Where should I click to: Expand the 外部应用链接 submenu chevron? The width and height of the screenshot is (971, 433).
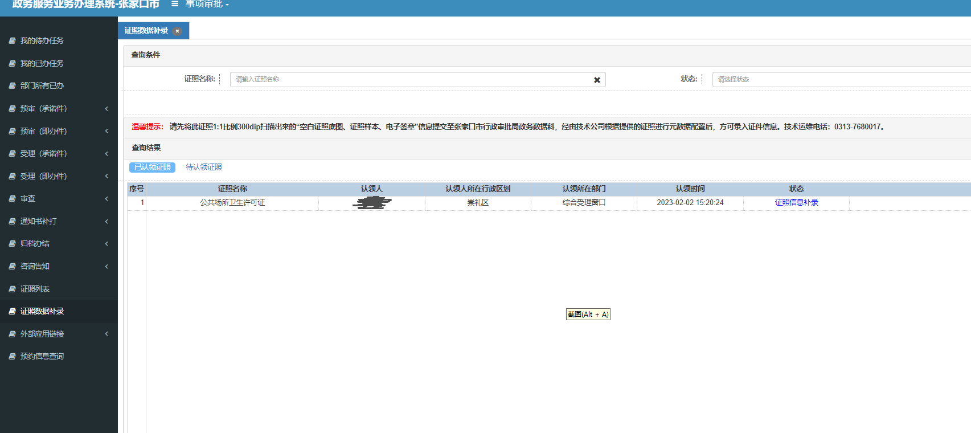pyautogui.click(x=106, y=334)
